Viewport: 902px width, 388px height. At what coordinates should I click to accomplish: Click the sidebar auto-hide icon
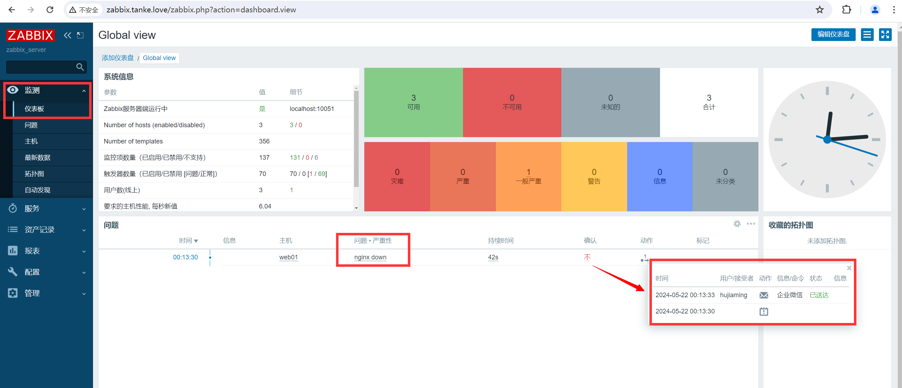[80, 35]
